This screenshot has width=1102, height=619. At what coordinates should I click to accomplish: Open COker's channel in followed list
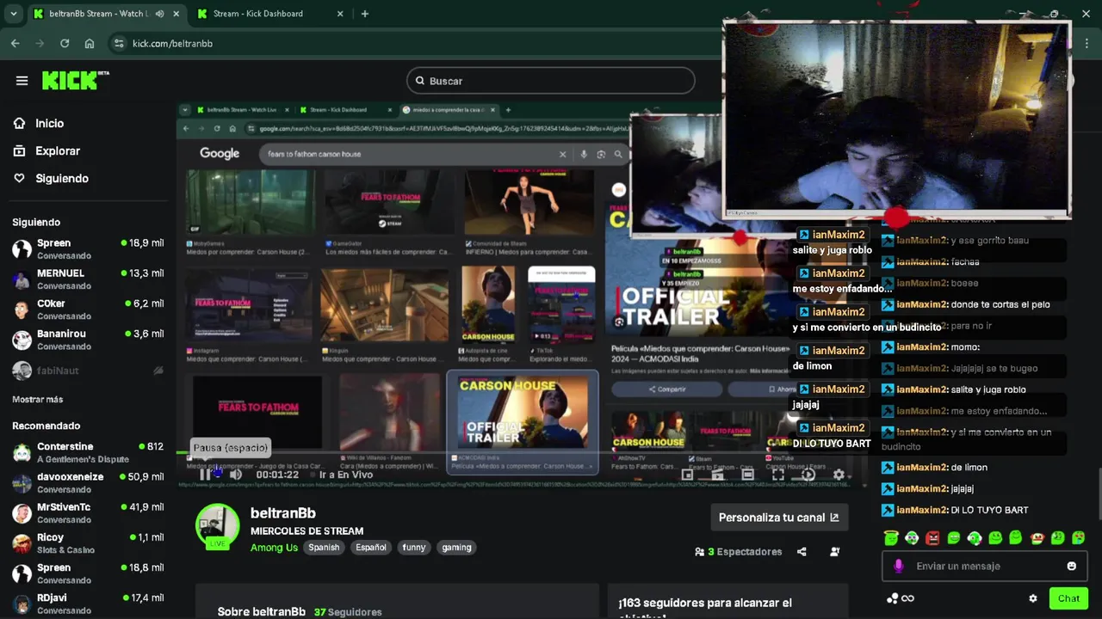88,309
